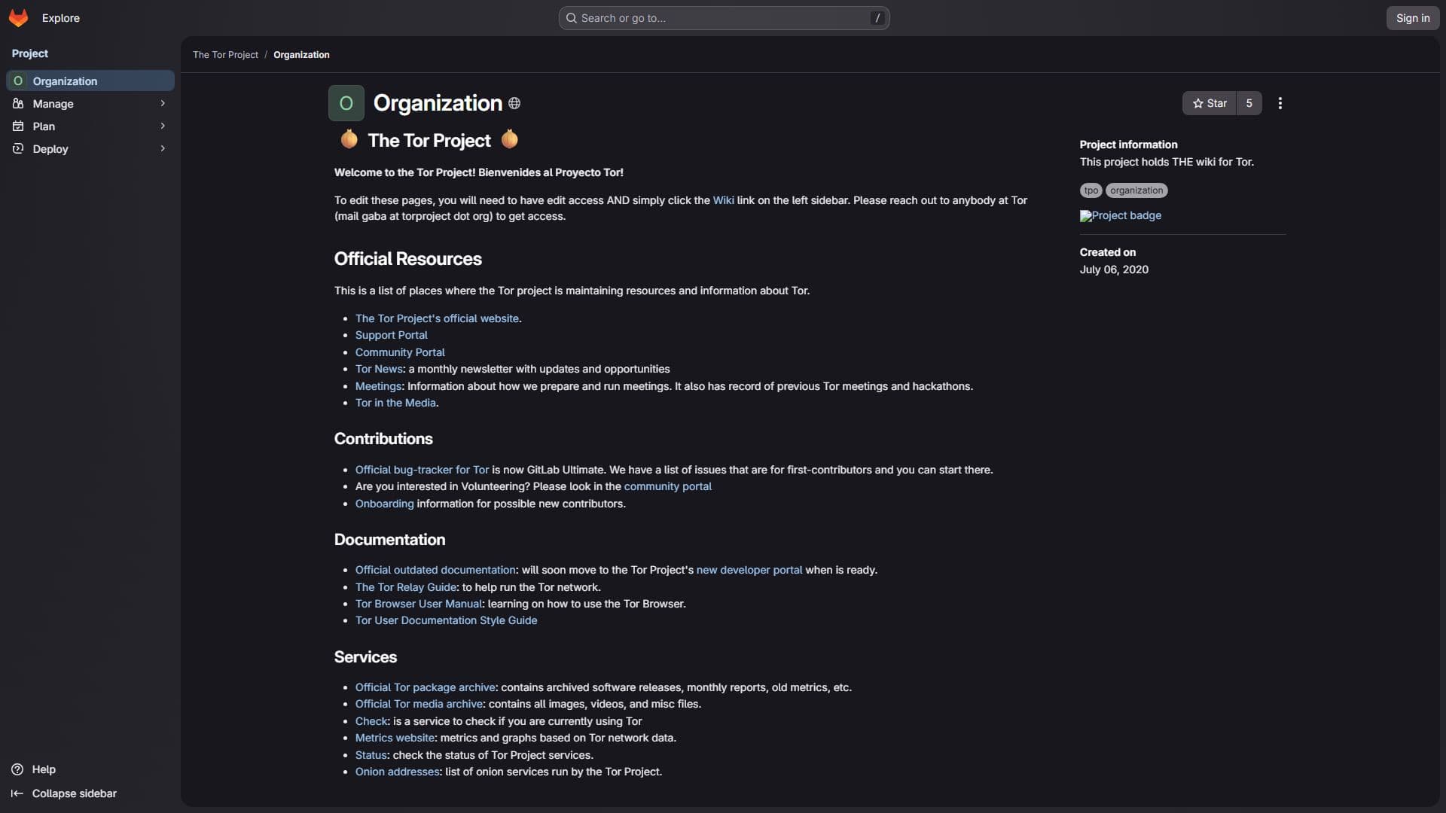Click the Sign in button
The image size is (1446, 813).
[x=1412, y=18]
